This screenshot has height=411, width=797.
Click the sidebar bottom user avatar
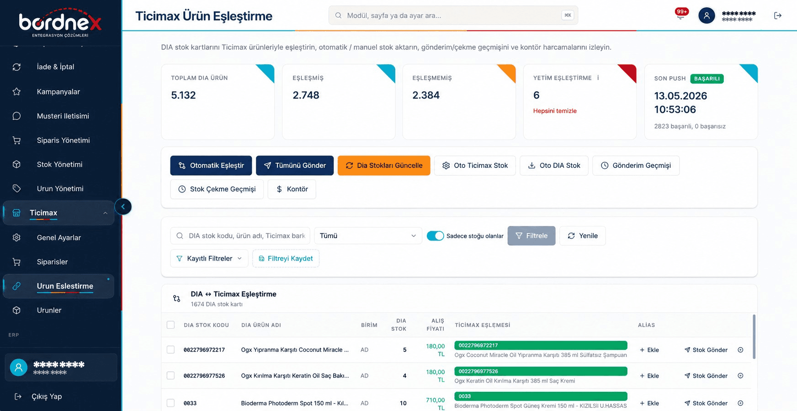19,367
